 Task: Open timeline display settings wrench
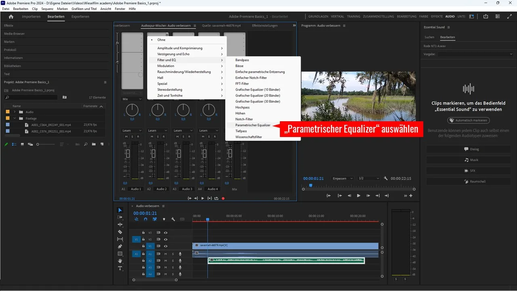(173, 219)
